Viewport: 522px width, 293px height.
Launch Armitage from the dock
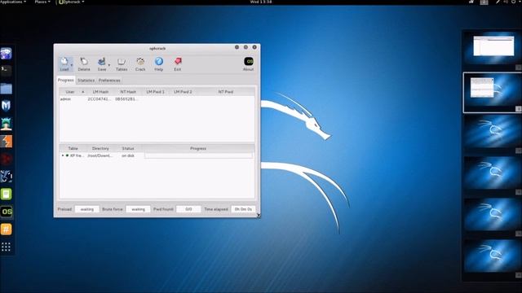click(x=6, y=124)
